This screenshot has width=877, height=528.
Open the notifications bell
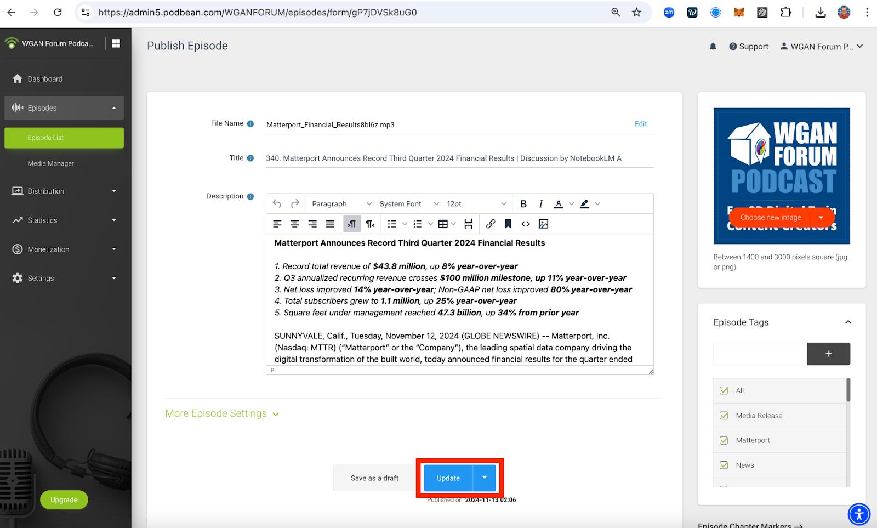[713, 47]
